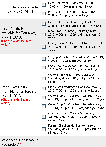
Task: Select Runner Direction Monitor Volunteer checkbox
Action: pyautogui.click(x=44, y=129)
